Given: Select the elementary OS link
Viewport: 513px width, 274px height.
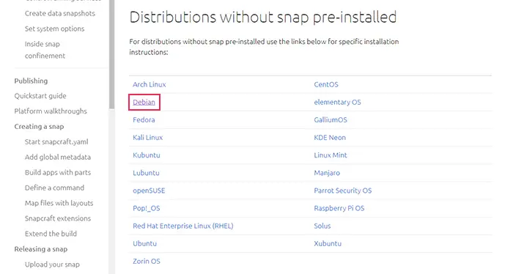Looking at the screenshot, I should (337, 102).
